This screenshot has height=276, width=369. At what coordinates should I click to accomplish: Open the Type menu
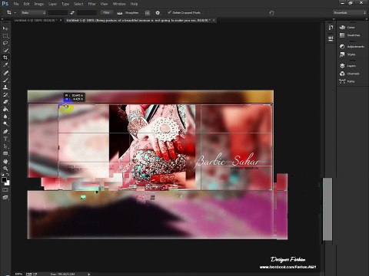pyautogui.click(x=65, y=4)
